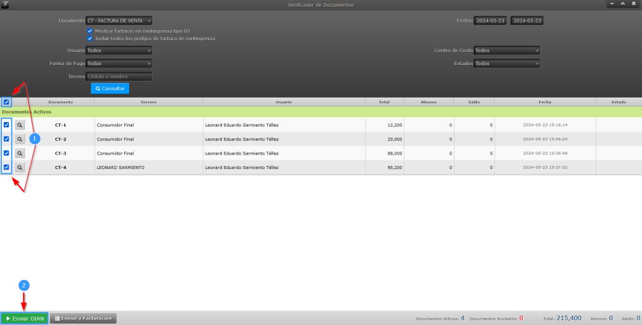Click the app logo icon in title bar
This screenshot has width=642, height=325.
(x=6, y=4)
